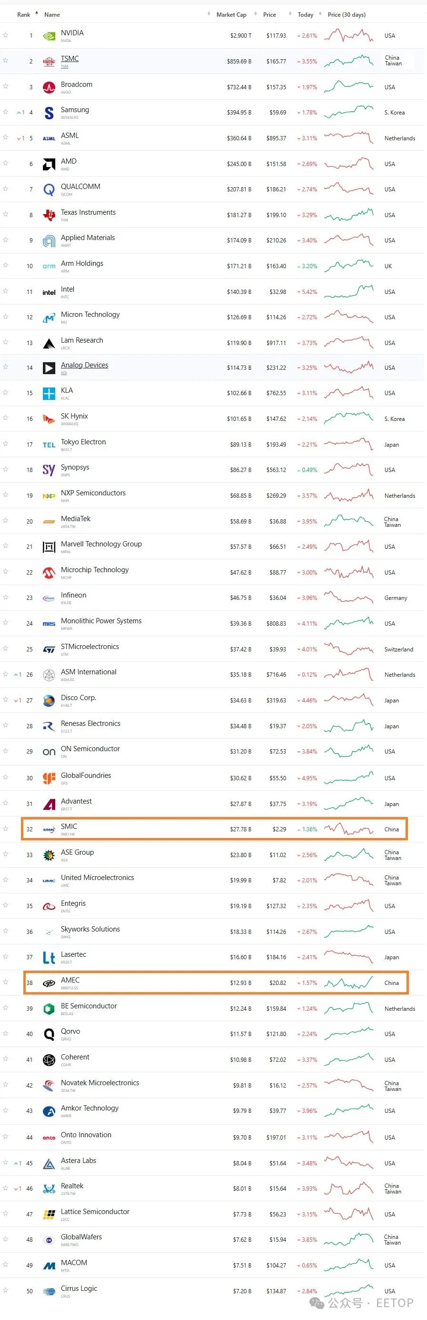Toggle favorite star for Intel row
Viewport: 427px width, 1320px height.
click(6, 291)
